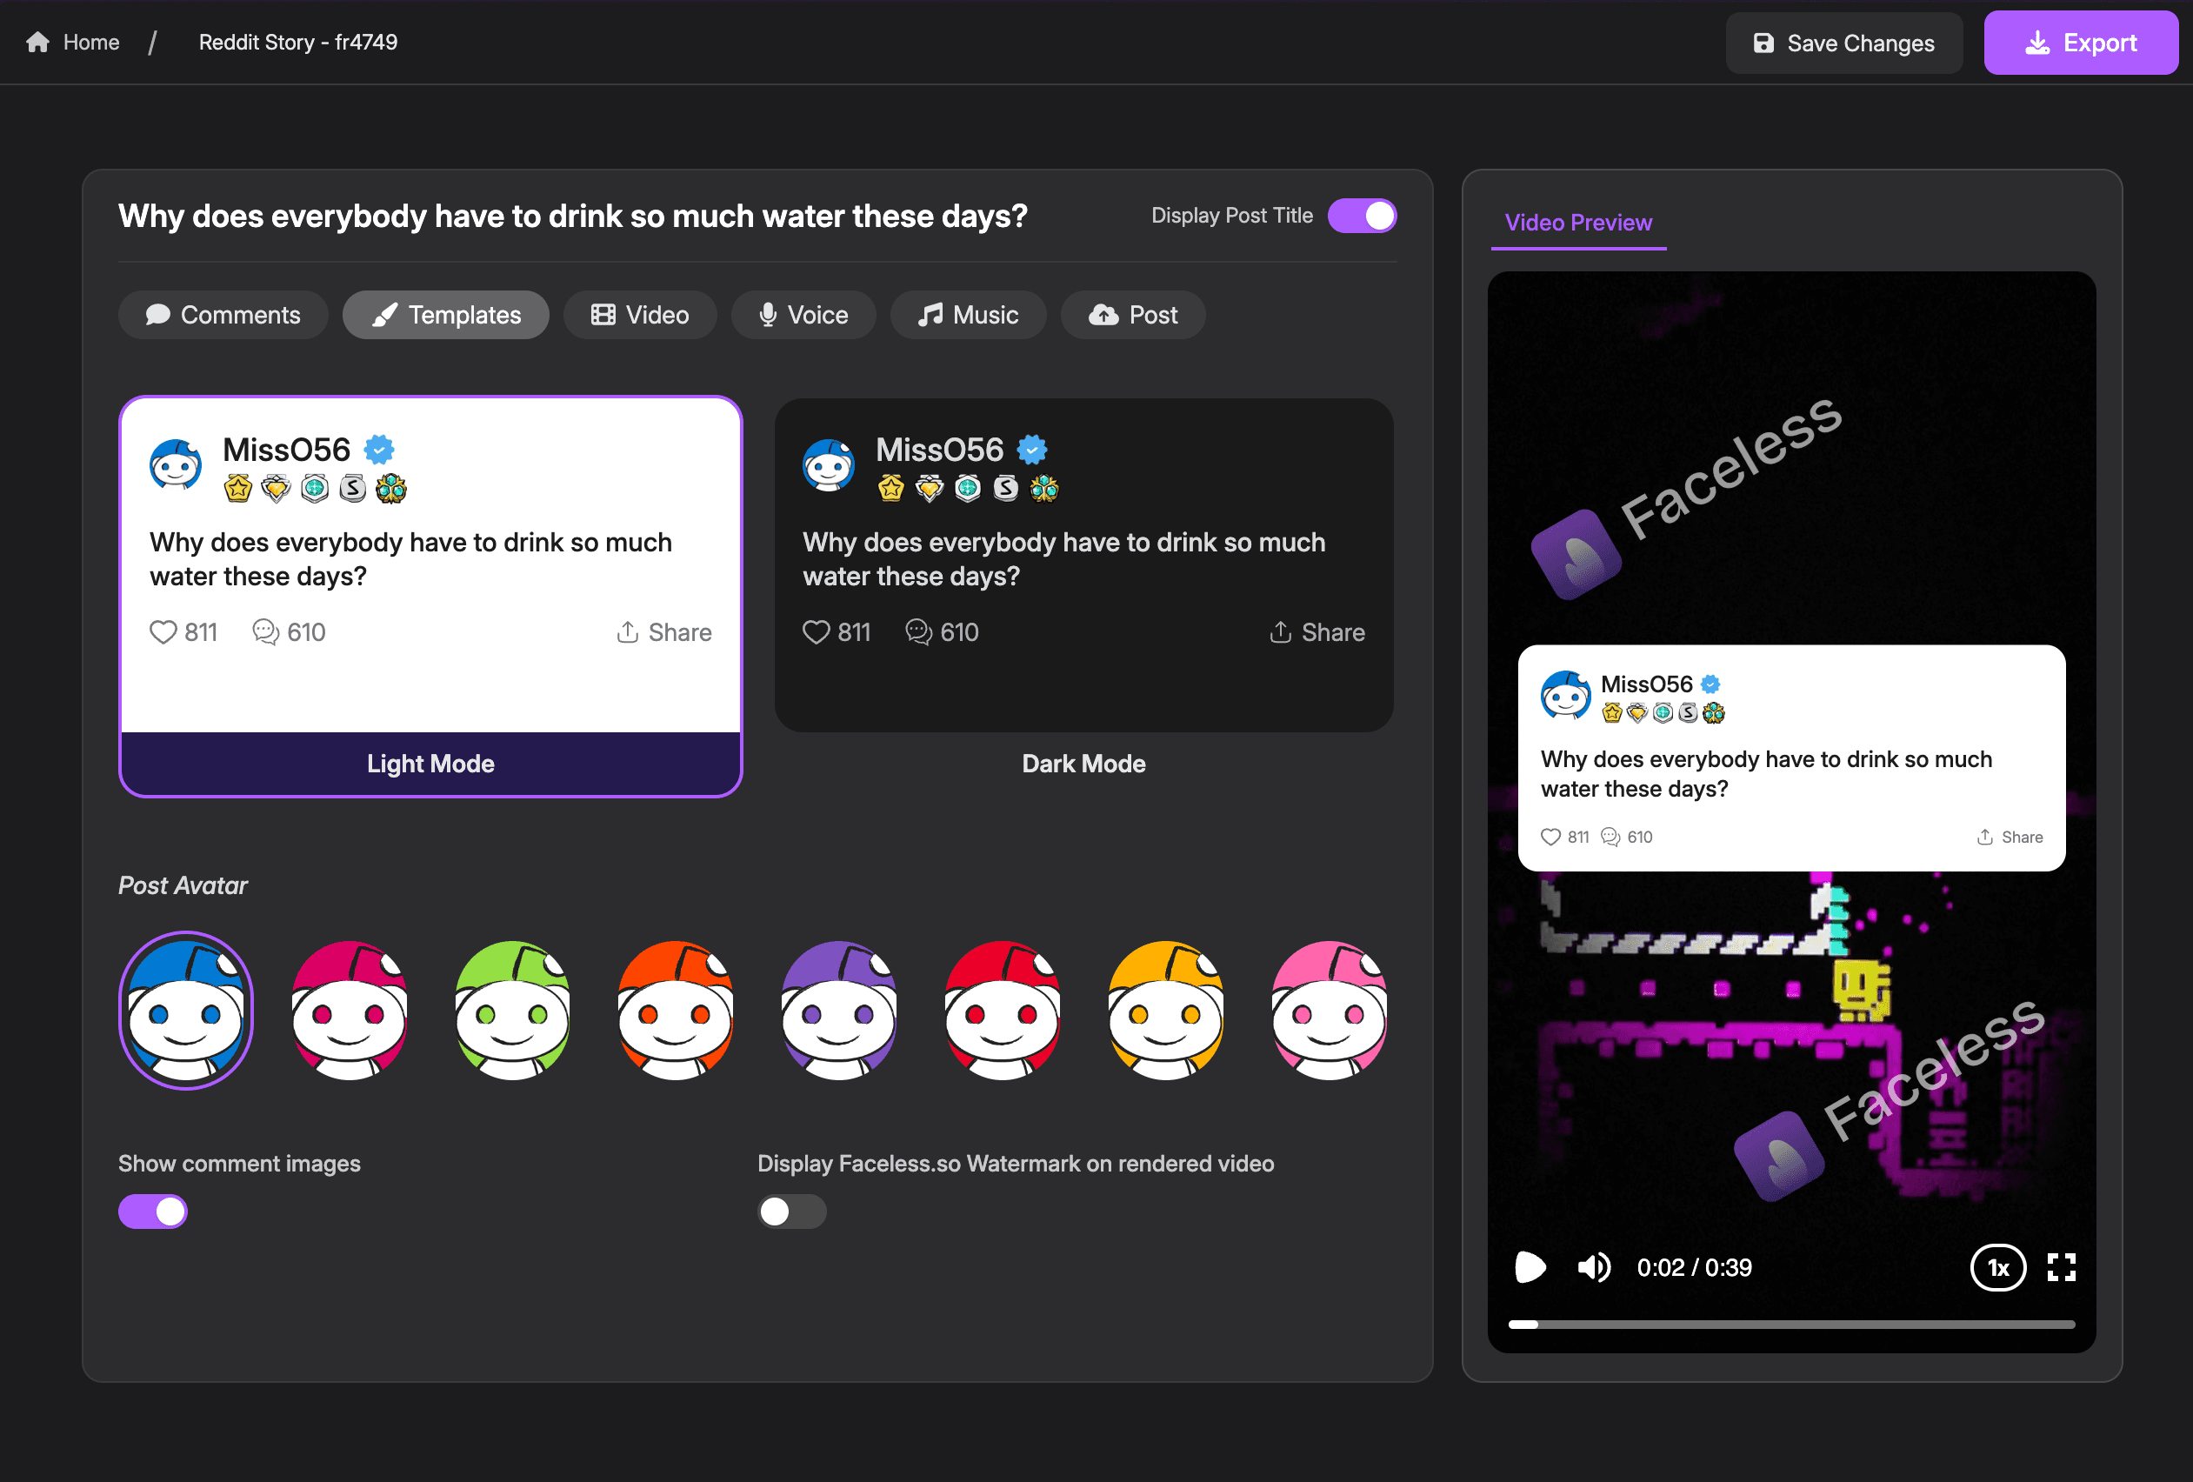This screenshot has width=2193, height=1482.
Task: Select the yellow post avatar
Action: 1165,1010
